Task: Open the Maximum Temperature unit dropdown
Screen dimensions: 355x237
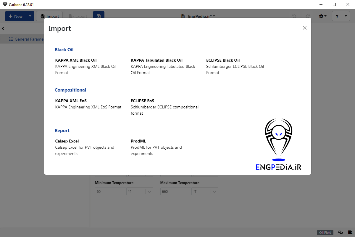Action: 214,192
